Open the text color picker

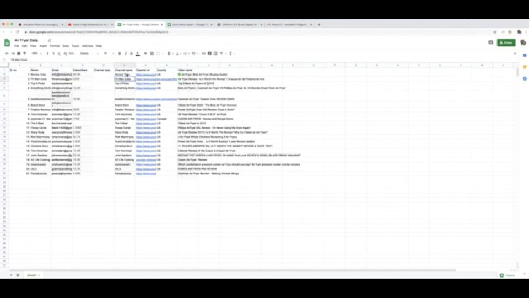[138, 54]
